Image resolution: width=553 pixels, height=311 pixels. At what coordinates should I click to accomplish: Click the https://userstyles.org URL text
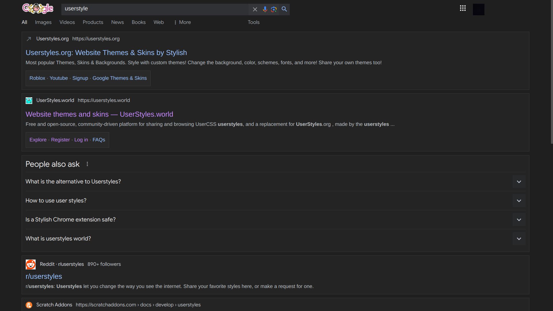96,39
